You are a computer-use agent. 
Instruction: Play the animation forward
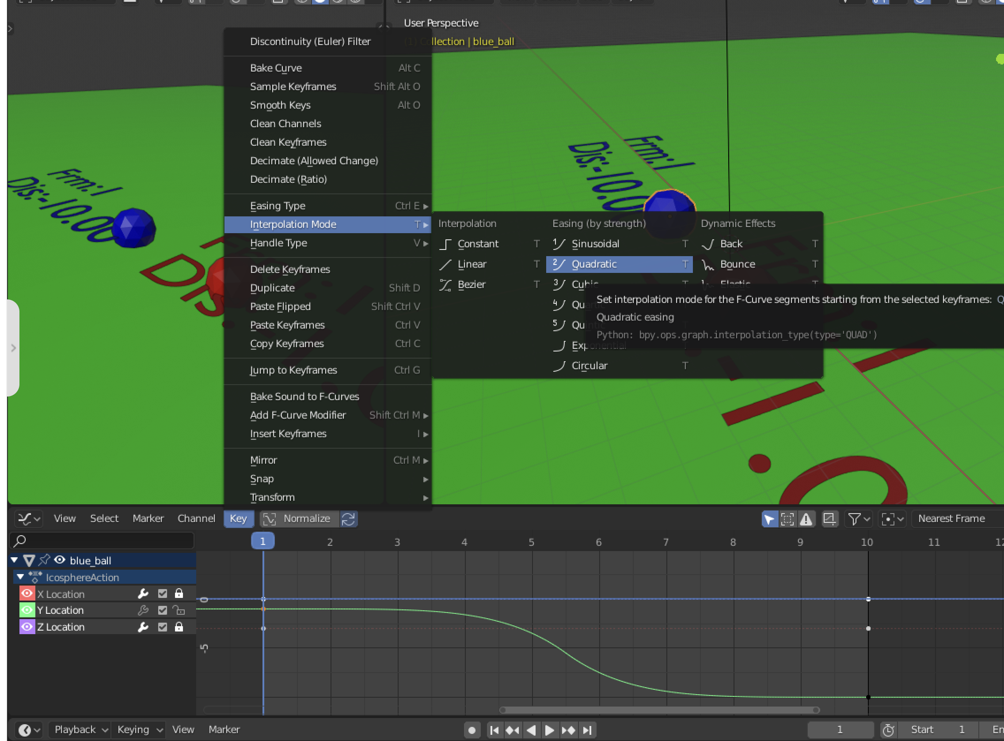(x=549, y=730)
